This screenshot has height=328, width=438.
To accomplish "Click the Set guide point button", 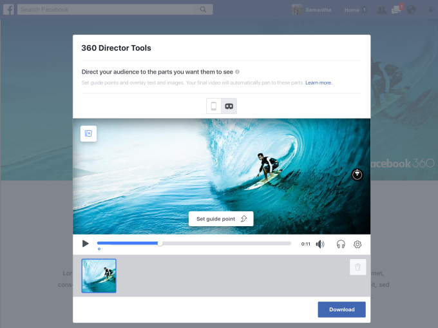I will point(221,219).
